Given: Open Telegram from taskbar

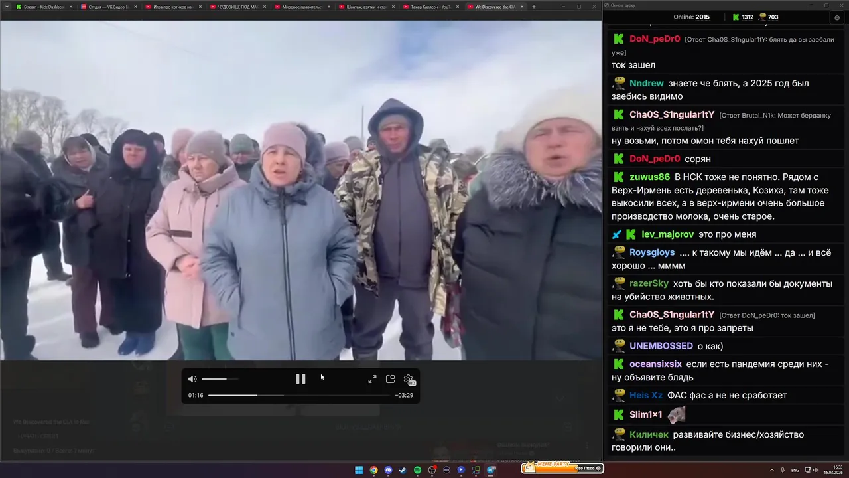Looking at the screenshot, I should [x=491, y=470].
